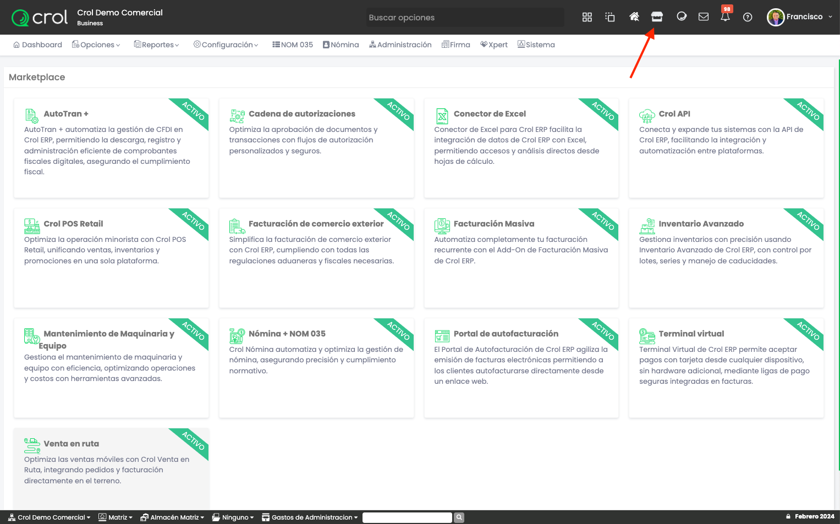Click Mantenimiento de Maquinaria y Equipo icon
Screen dimensions: 840x524
coord(32,335)
